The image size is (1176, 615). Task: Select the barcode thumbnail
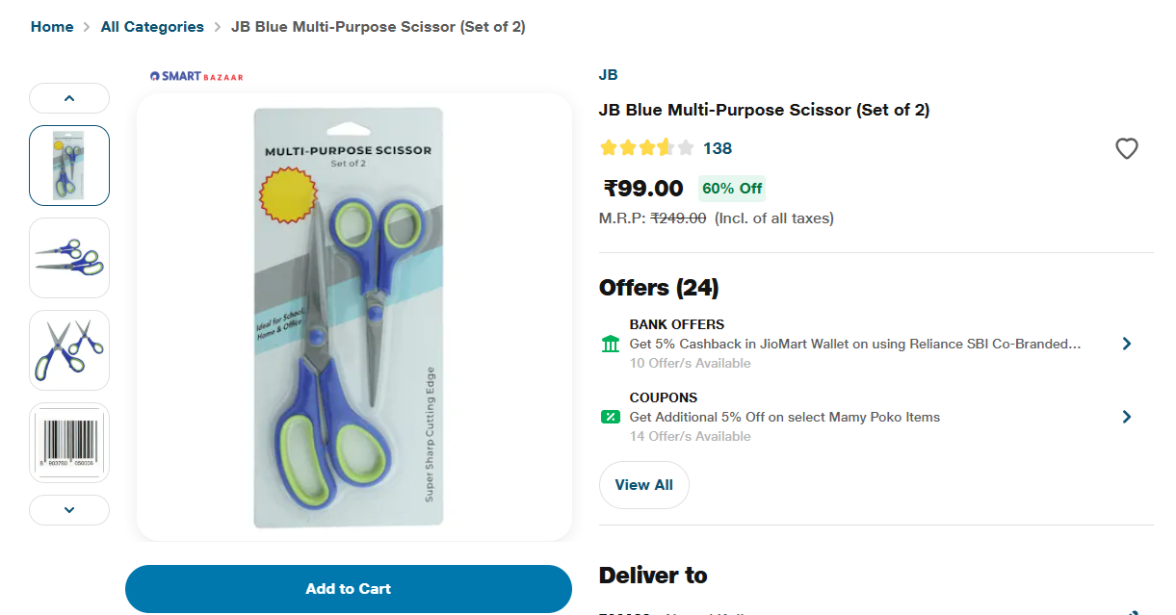click(x=69, y=443)
